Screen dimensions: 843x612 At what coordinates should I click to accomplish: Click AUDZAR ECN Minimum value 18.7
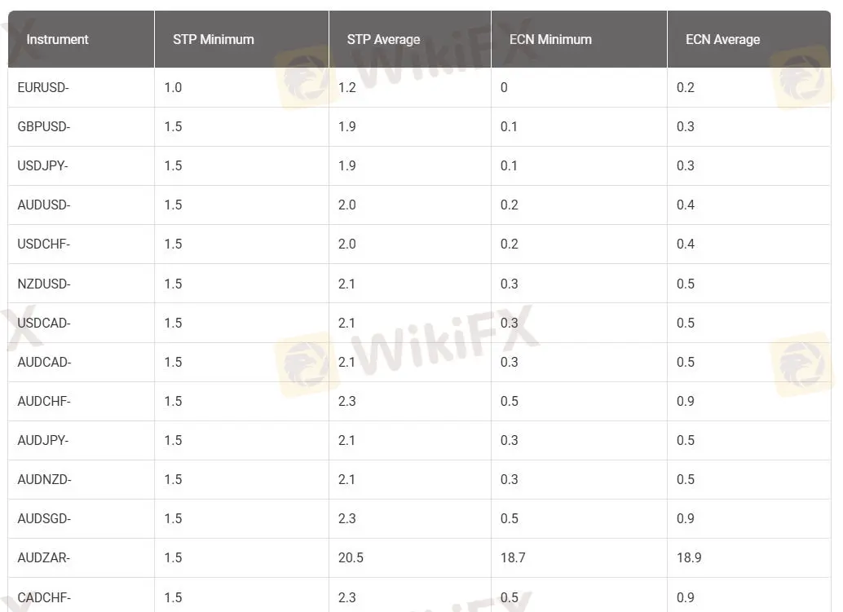[513, 557]
